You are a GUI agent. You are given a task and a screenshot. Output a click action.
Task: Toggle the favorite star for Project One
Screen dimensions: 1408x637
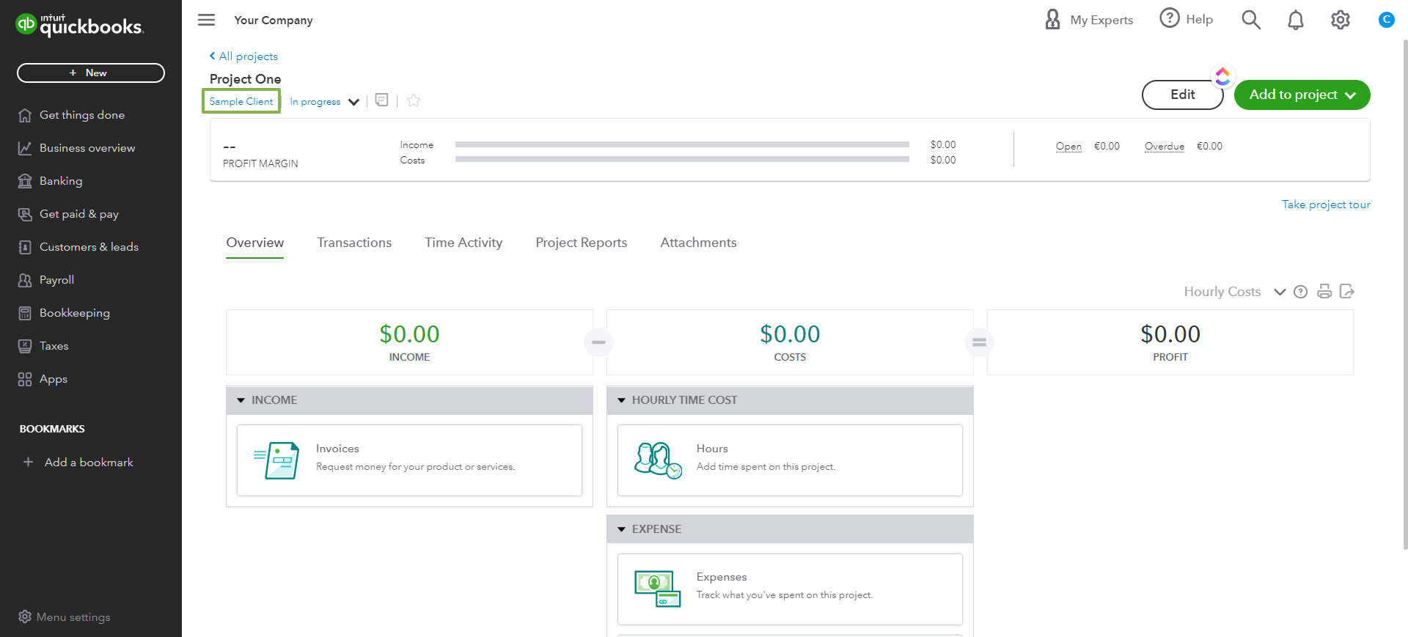click(x=414, y=100)
